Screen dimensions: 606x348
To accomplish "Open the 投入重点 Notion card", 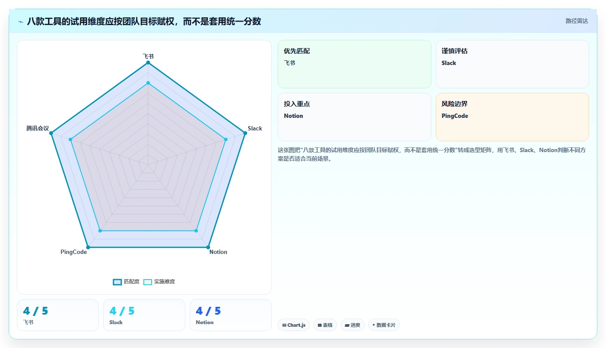I will 354,117.
